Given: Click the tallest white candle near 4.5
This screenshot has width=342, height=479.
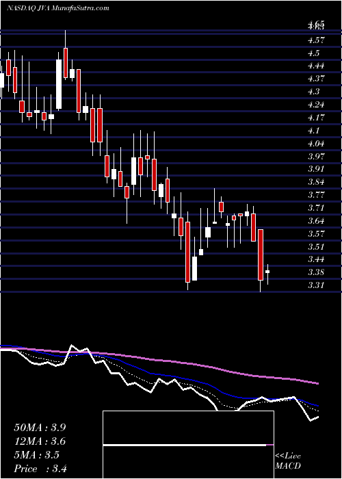Looking at the screenshot, I should (x=59, y=84).
